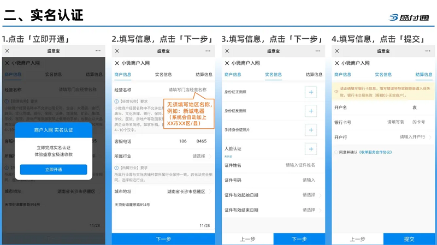Switch to 实名信息 tab in step 2 screen

pos(163,75)
